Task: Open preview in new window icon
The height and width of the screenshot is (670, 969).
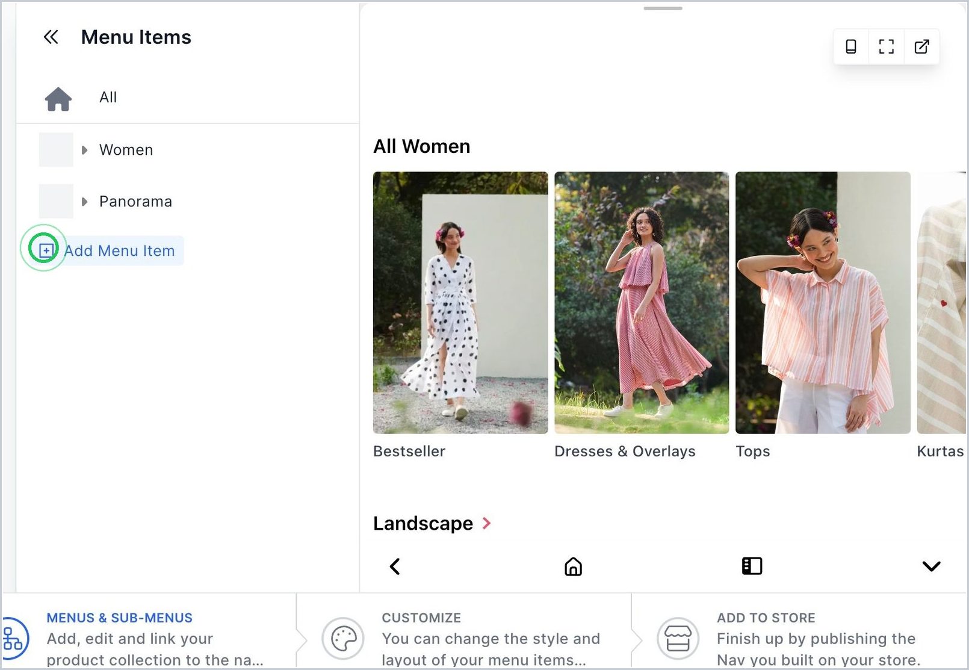Action: tap(921, 46)
